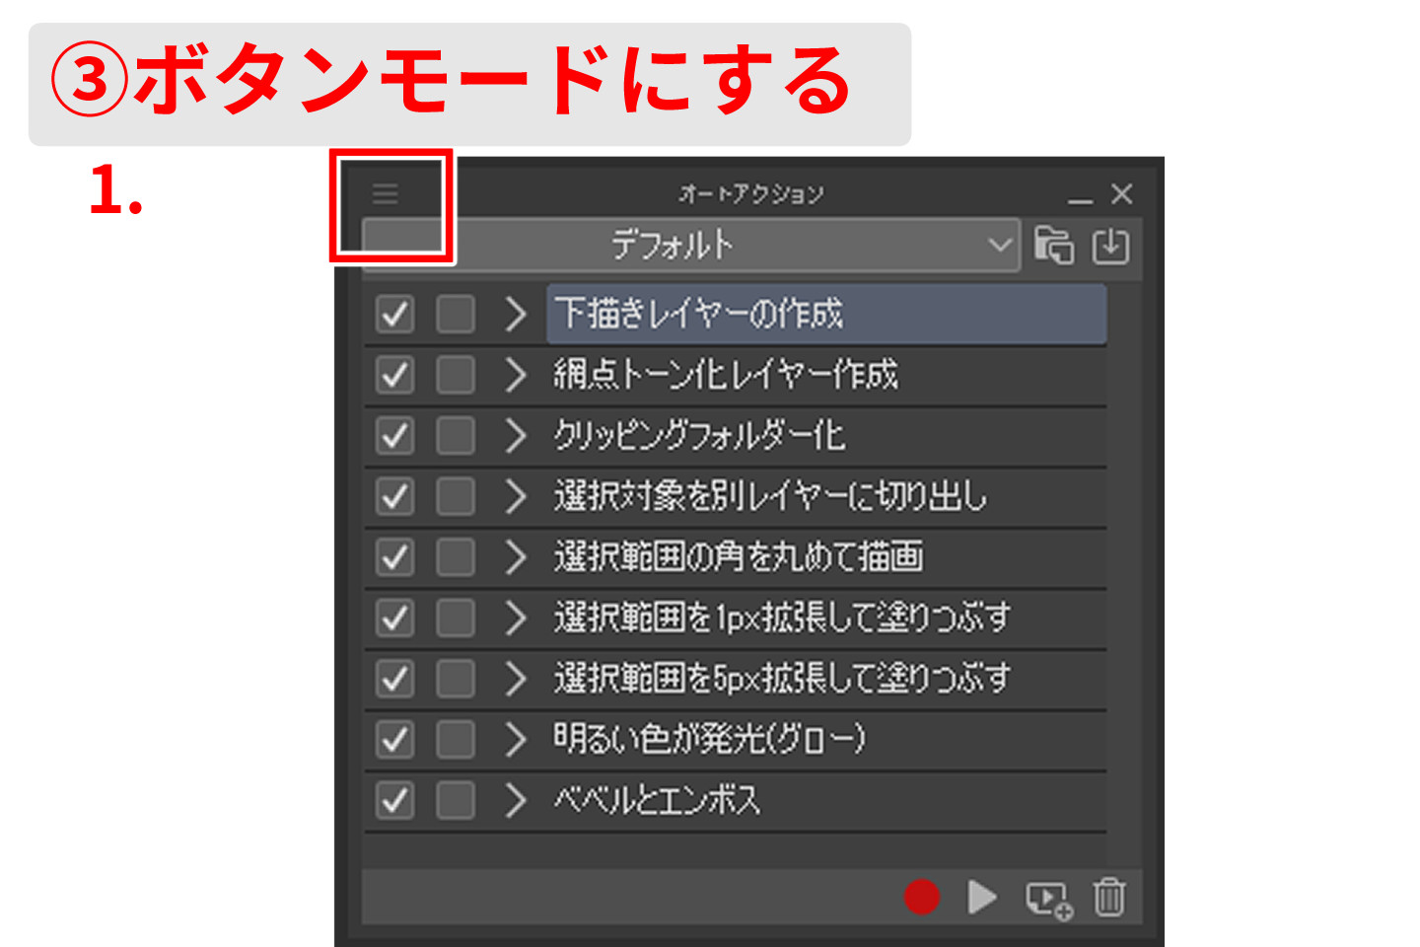1420x947 pixels.
Task: Click the manage action sets folder icon
Action: coord(1056,246)
